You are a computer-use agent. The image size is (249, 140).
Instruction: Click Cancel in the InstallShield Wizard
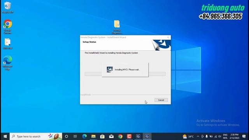point(161,100)
